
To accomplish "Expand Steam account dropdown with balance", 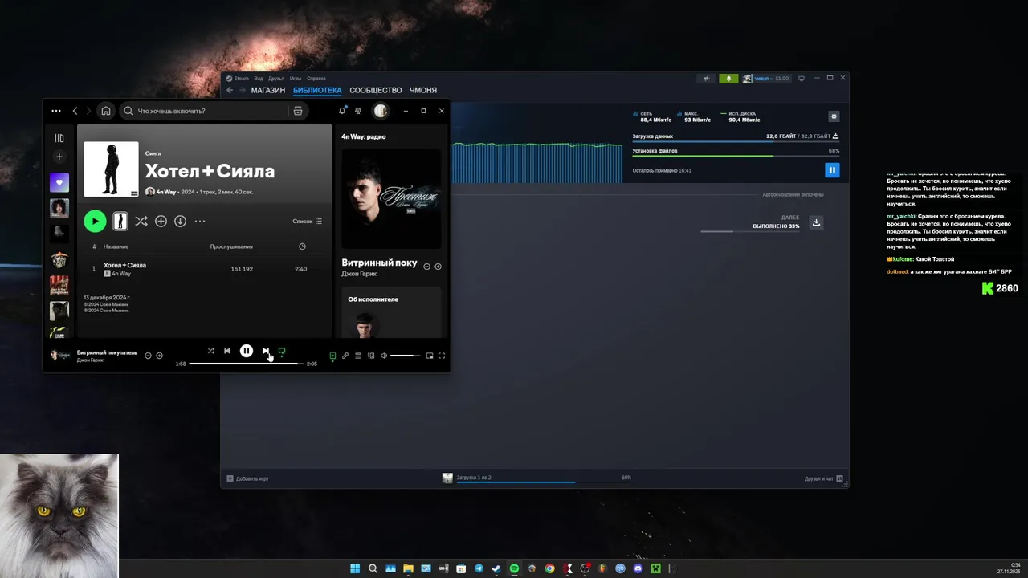I will 766,79.
